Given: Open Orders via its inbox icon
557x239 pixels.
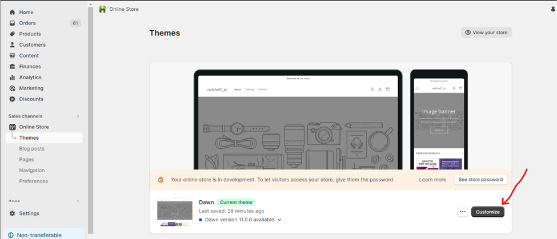Looking at the screenshot, I should point(13,23).
